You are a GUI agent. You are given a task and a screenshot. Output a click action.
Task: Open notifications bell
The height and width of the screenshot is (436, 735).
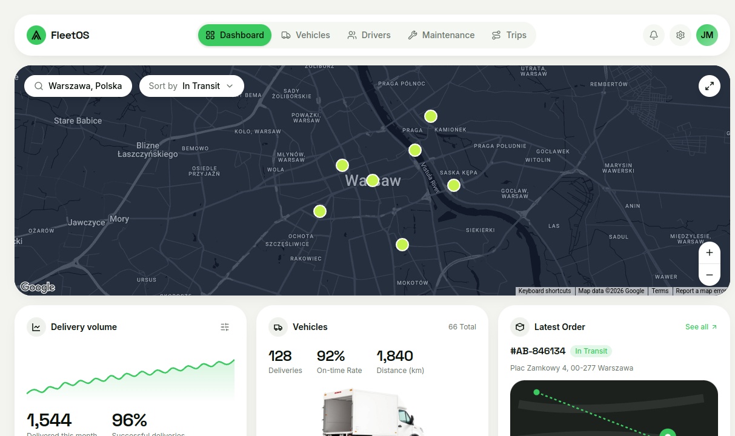point(654,35)
